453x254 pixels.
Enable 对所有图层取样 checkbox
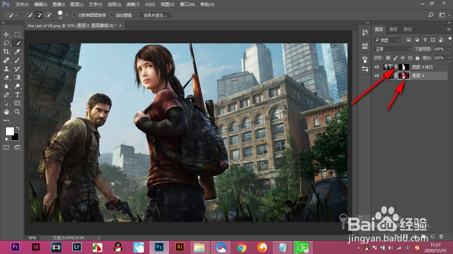(x=74, y=15)
